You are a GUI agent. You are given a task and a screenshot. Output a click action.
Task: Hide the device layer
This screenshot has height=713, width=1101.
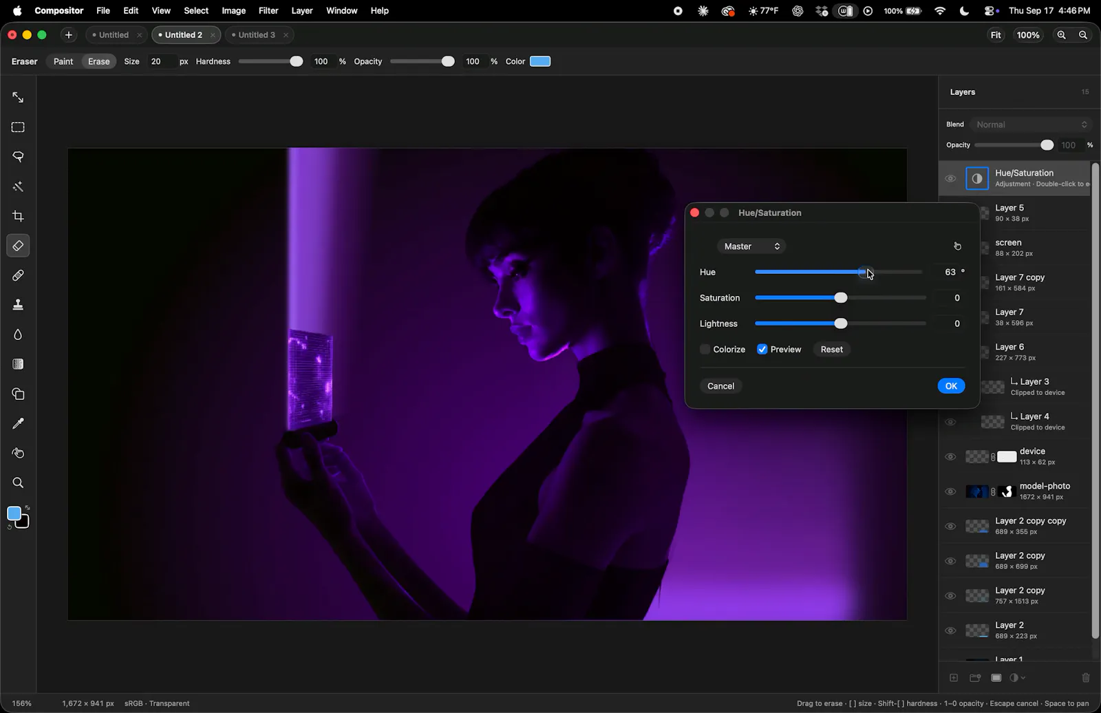950,457
